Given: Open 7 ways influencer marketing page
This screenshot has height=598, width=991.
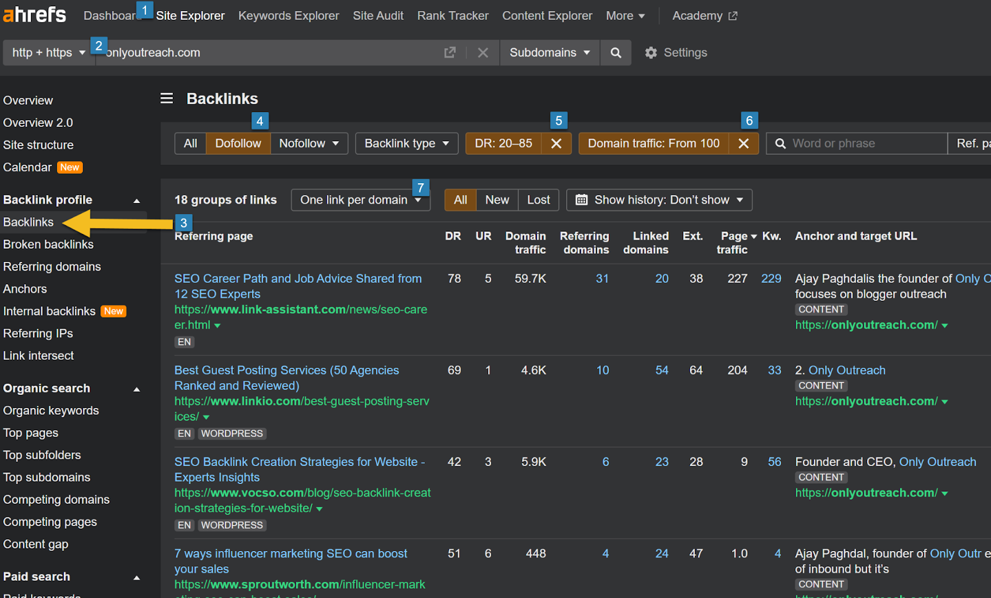Looking at the screenshot, I should click(291, 561).
